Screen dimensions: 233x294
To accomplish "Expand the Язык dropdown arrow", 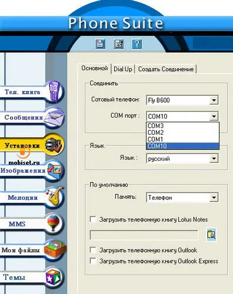I will (x=214, y=158).
